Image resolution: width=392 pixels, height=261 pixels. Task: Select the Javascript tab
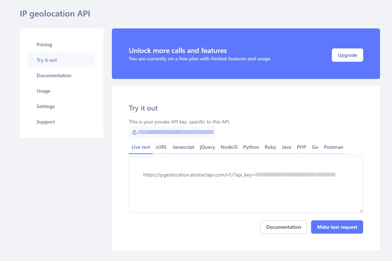point(183,147)
